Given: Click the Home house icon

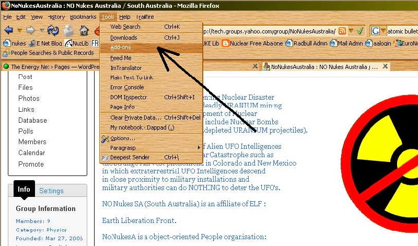Looking at the screenshot, I should click(x=84, y=30).
